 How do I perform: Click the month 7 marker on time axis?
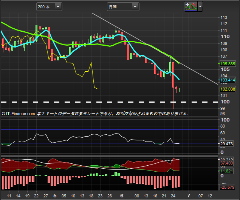(x=189, y=196)
